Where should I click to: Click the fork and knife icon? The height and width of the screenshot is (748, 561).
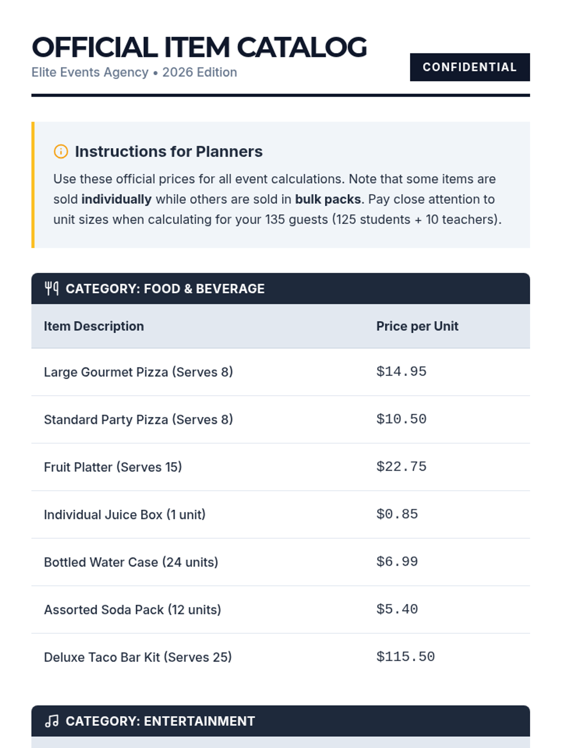click(x=51, y=288)
